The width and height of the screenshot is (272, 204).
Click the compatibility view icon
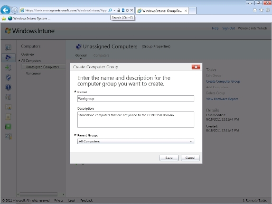click(123, 10)
